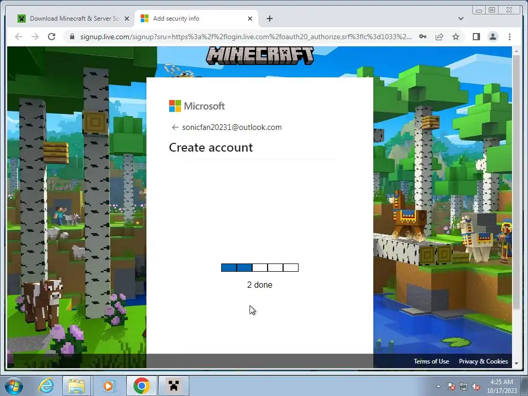
Task: Open Windows Media Player from taskbar
Action: pyautogui.click(x=108, y=386)
